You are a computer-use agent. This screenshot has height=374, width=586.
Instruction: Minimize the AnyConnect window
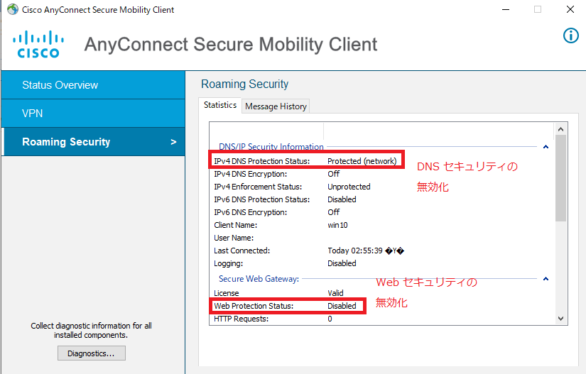pos(506,9)
